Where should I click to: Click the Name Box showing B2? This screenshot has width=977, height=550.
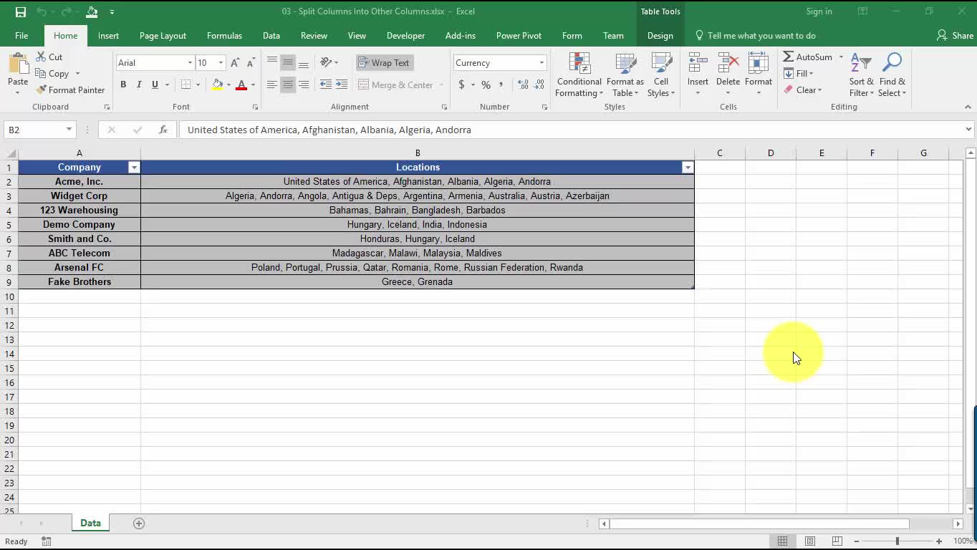pyautogui.click(x=34, y=130)
